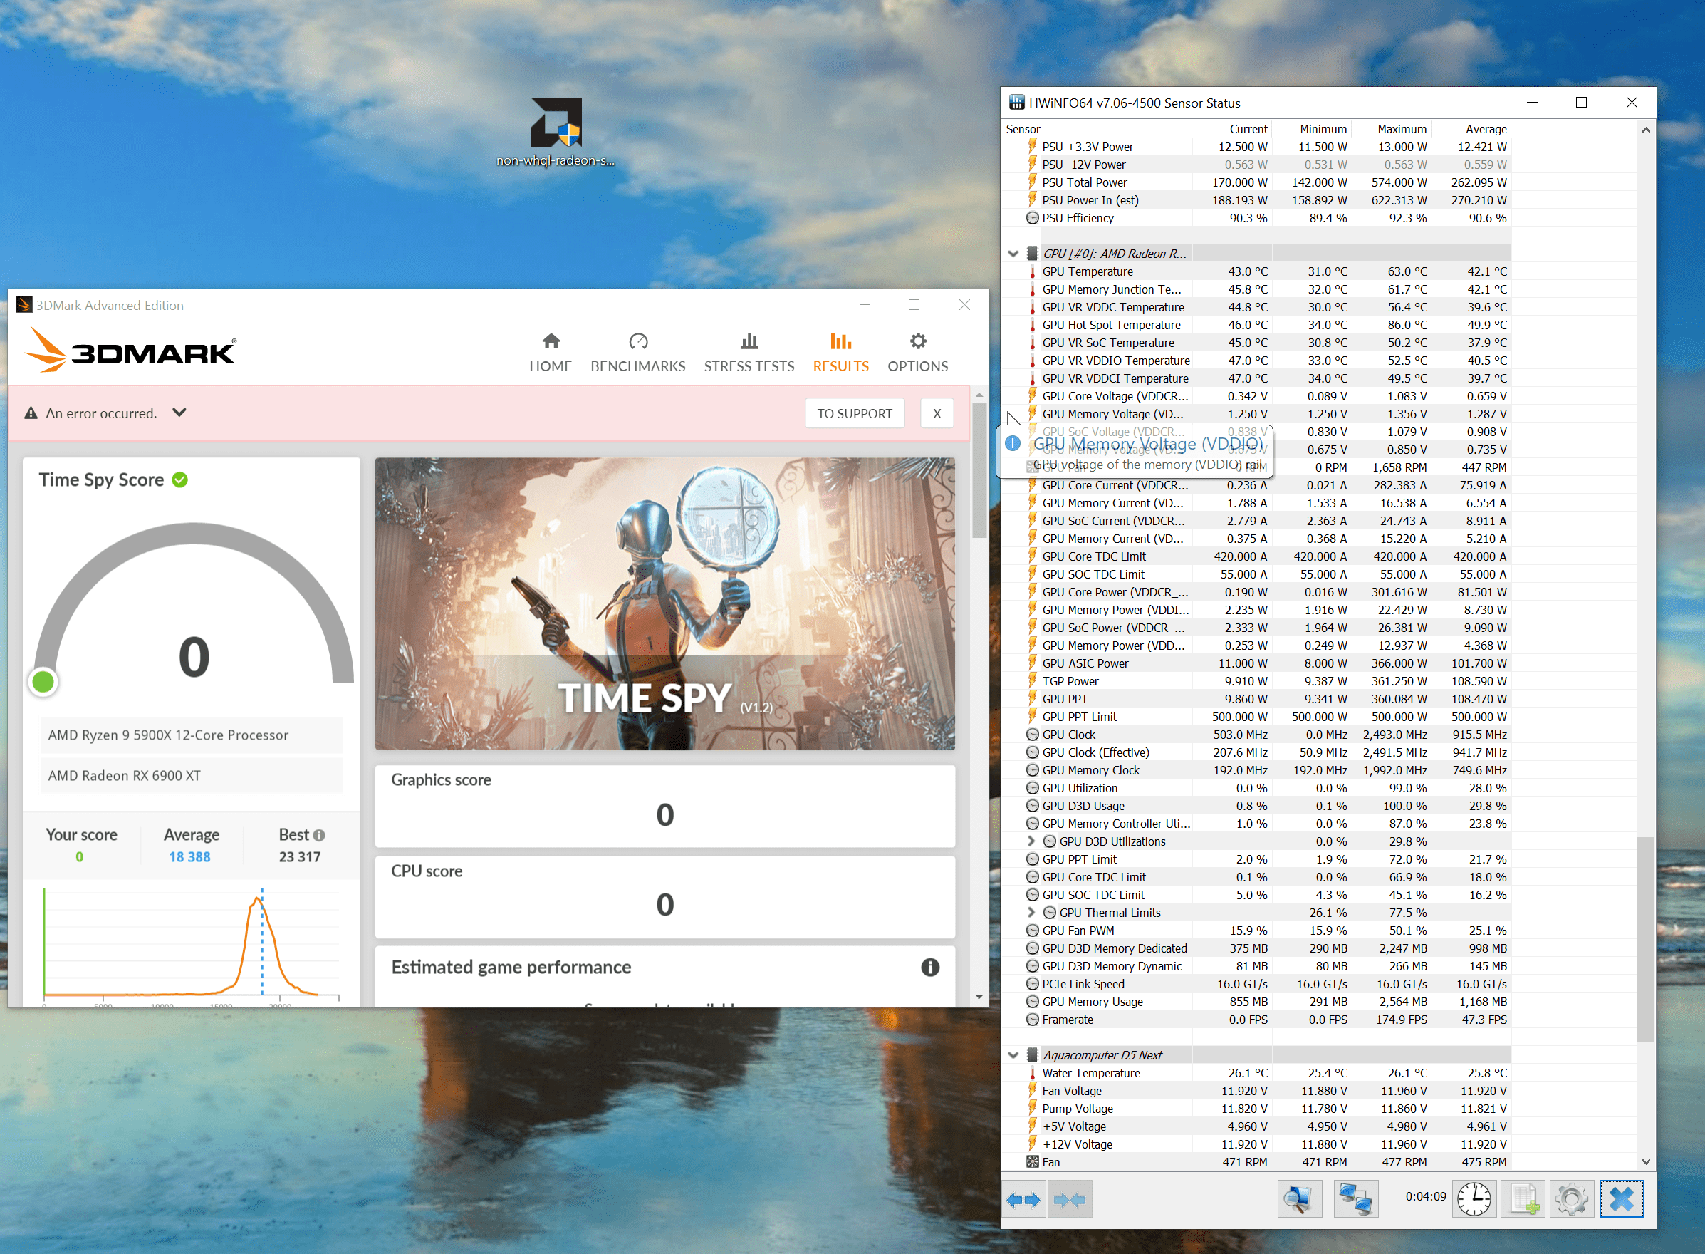The width and height of the screenshot is (1705, 1254).
Task: Click the warning triangle in error banner
Action: coord(31,413)
